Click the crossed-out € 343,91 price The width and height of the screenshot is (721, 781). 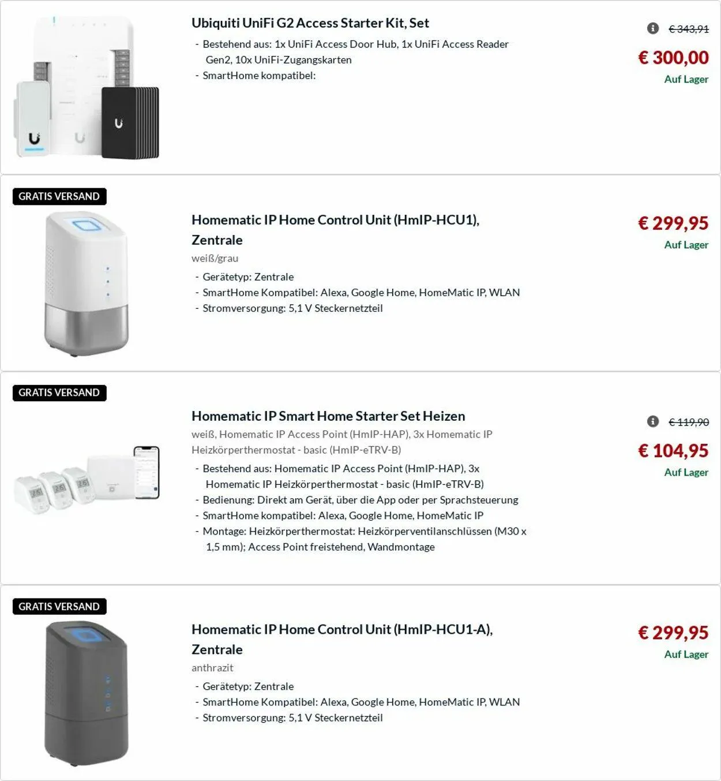[x=689, y=29]
